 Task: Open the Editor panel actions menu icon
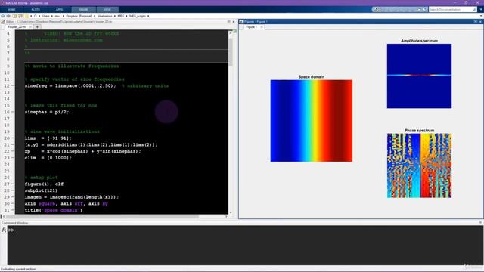point(228,22)
